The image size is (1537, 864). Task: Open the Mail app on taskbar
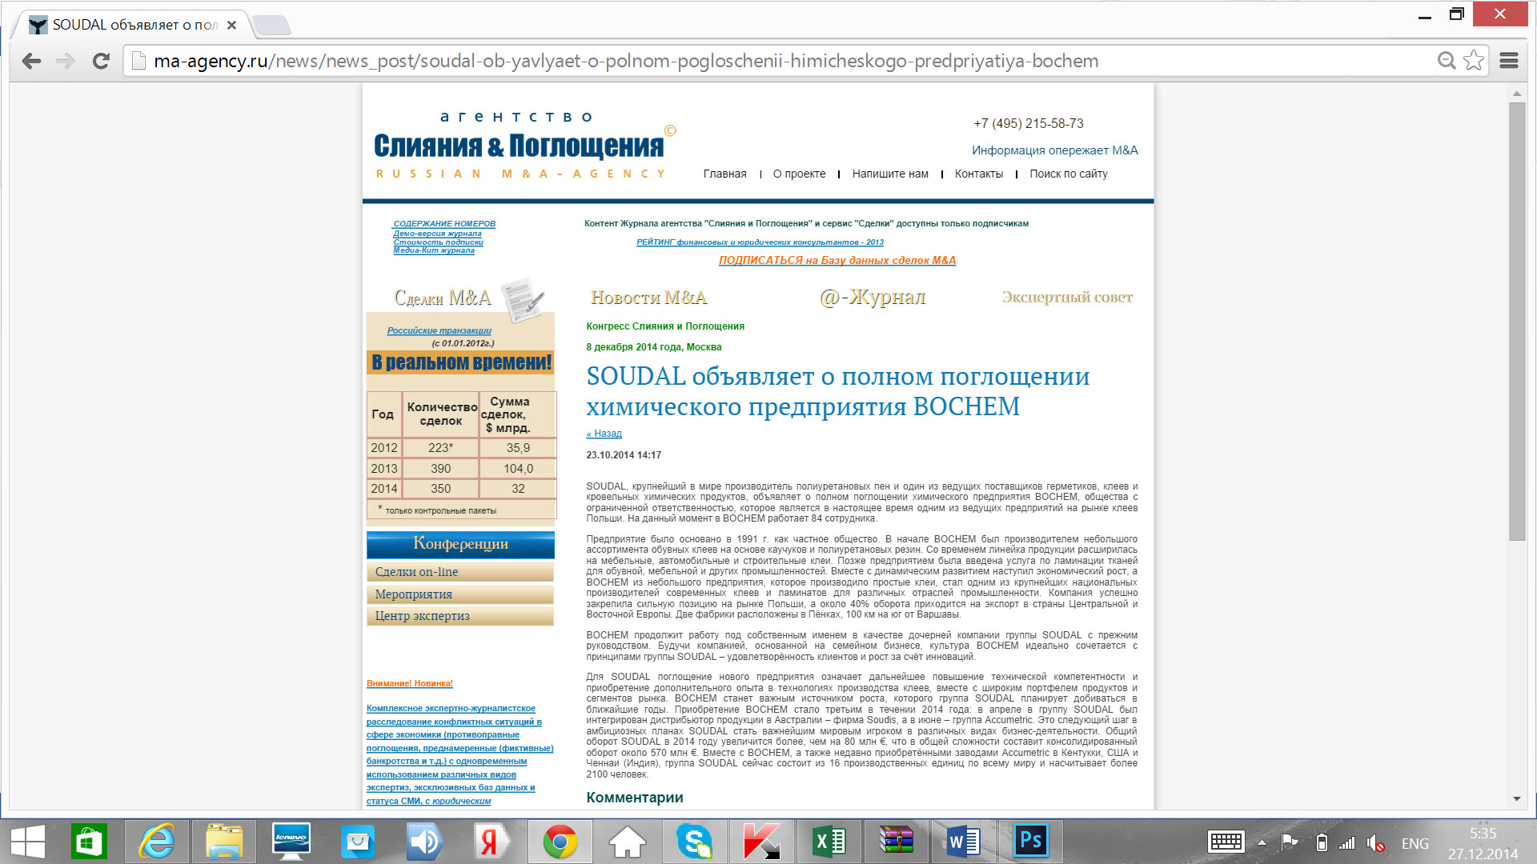tap(358, 842)
